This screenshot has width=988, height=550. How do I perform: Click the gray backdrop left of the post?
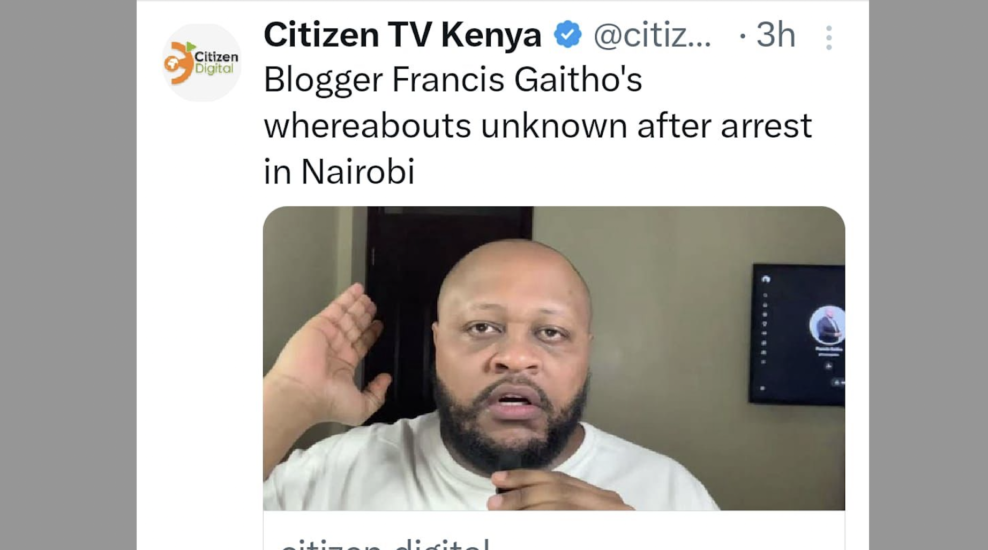[x=68, y=275]
